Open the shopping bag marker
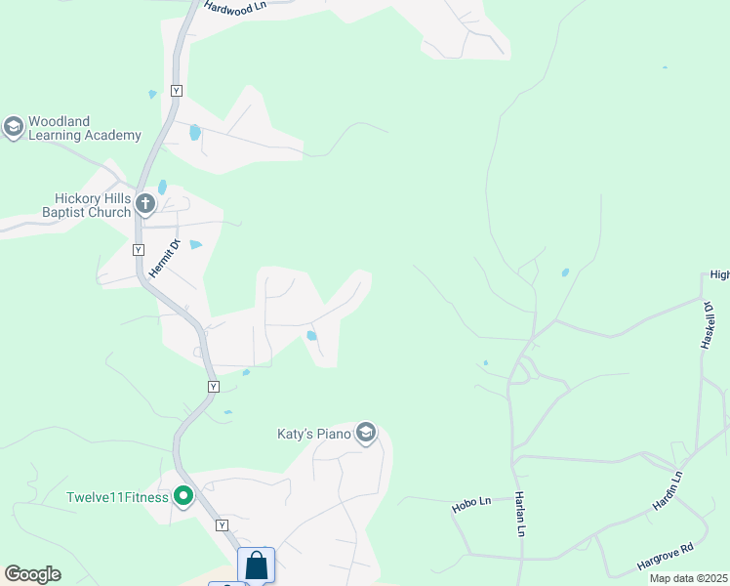The width and height of the screenshot is (730, 586). 256,565
